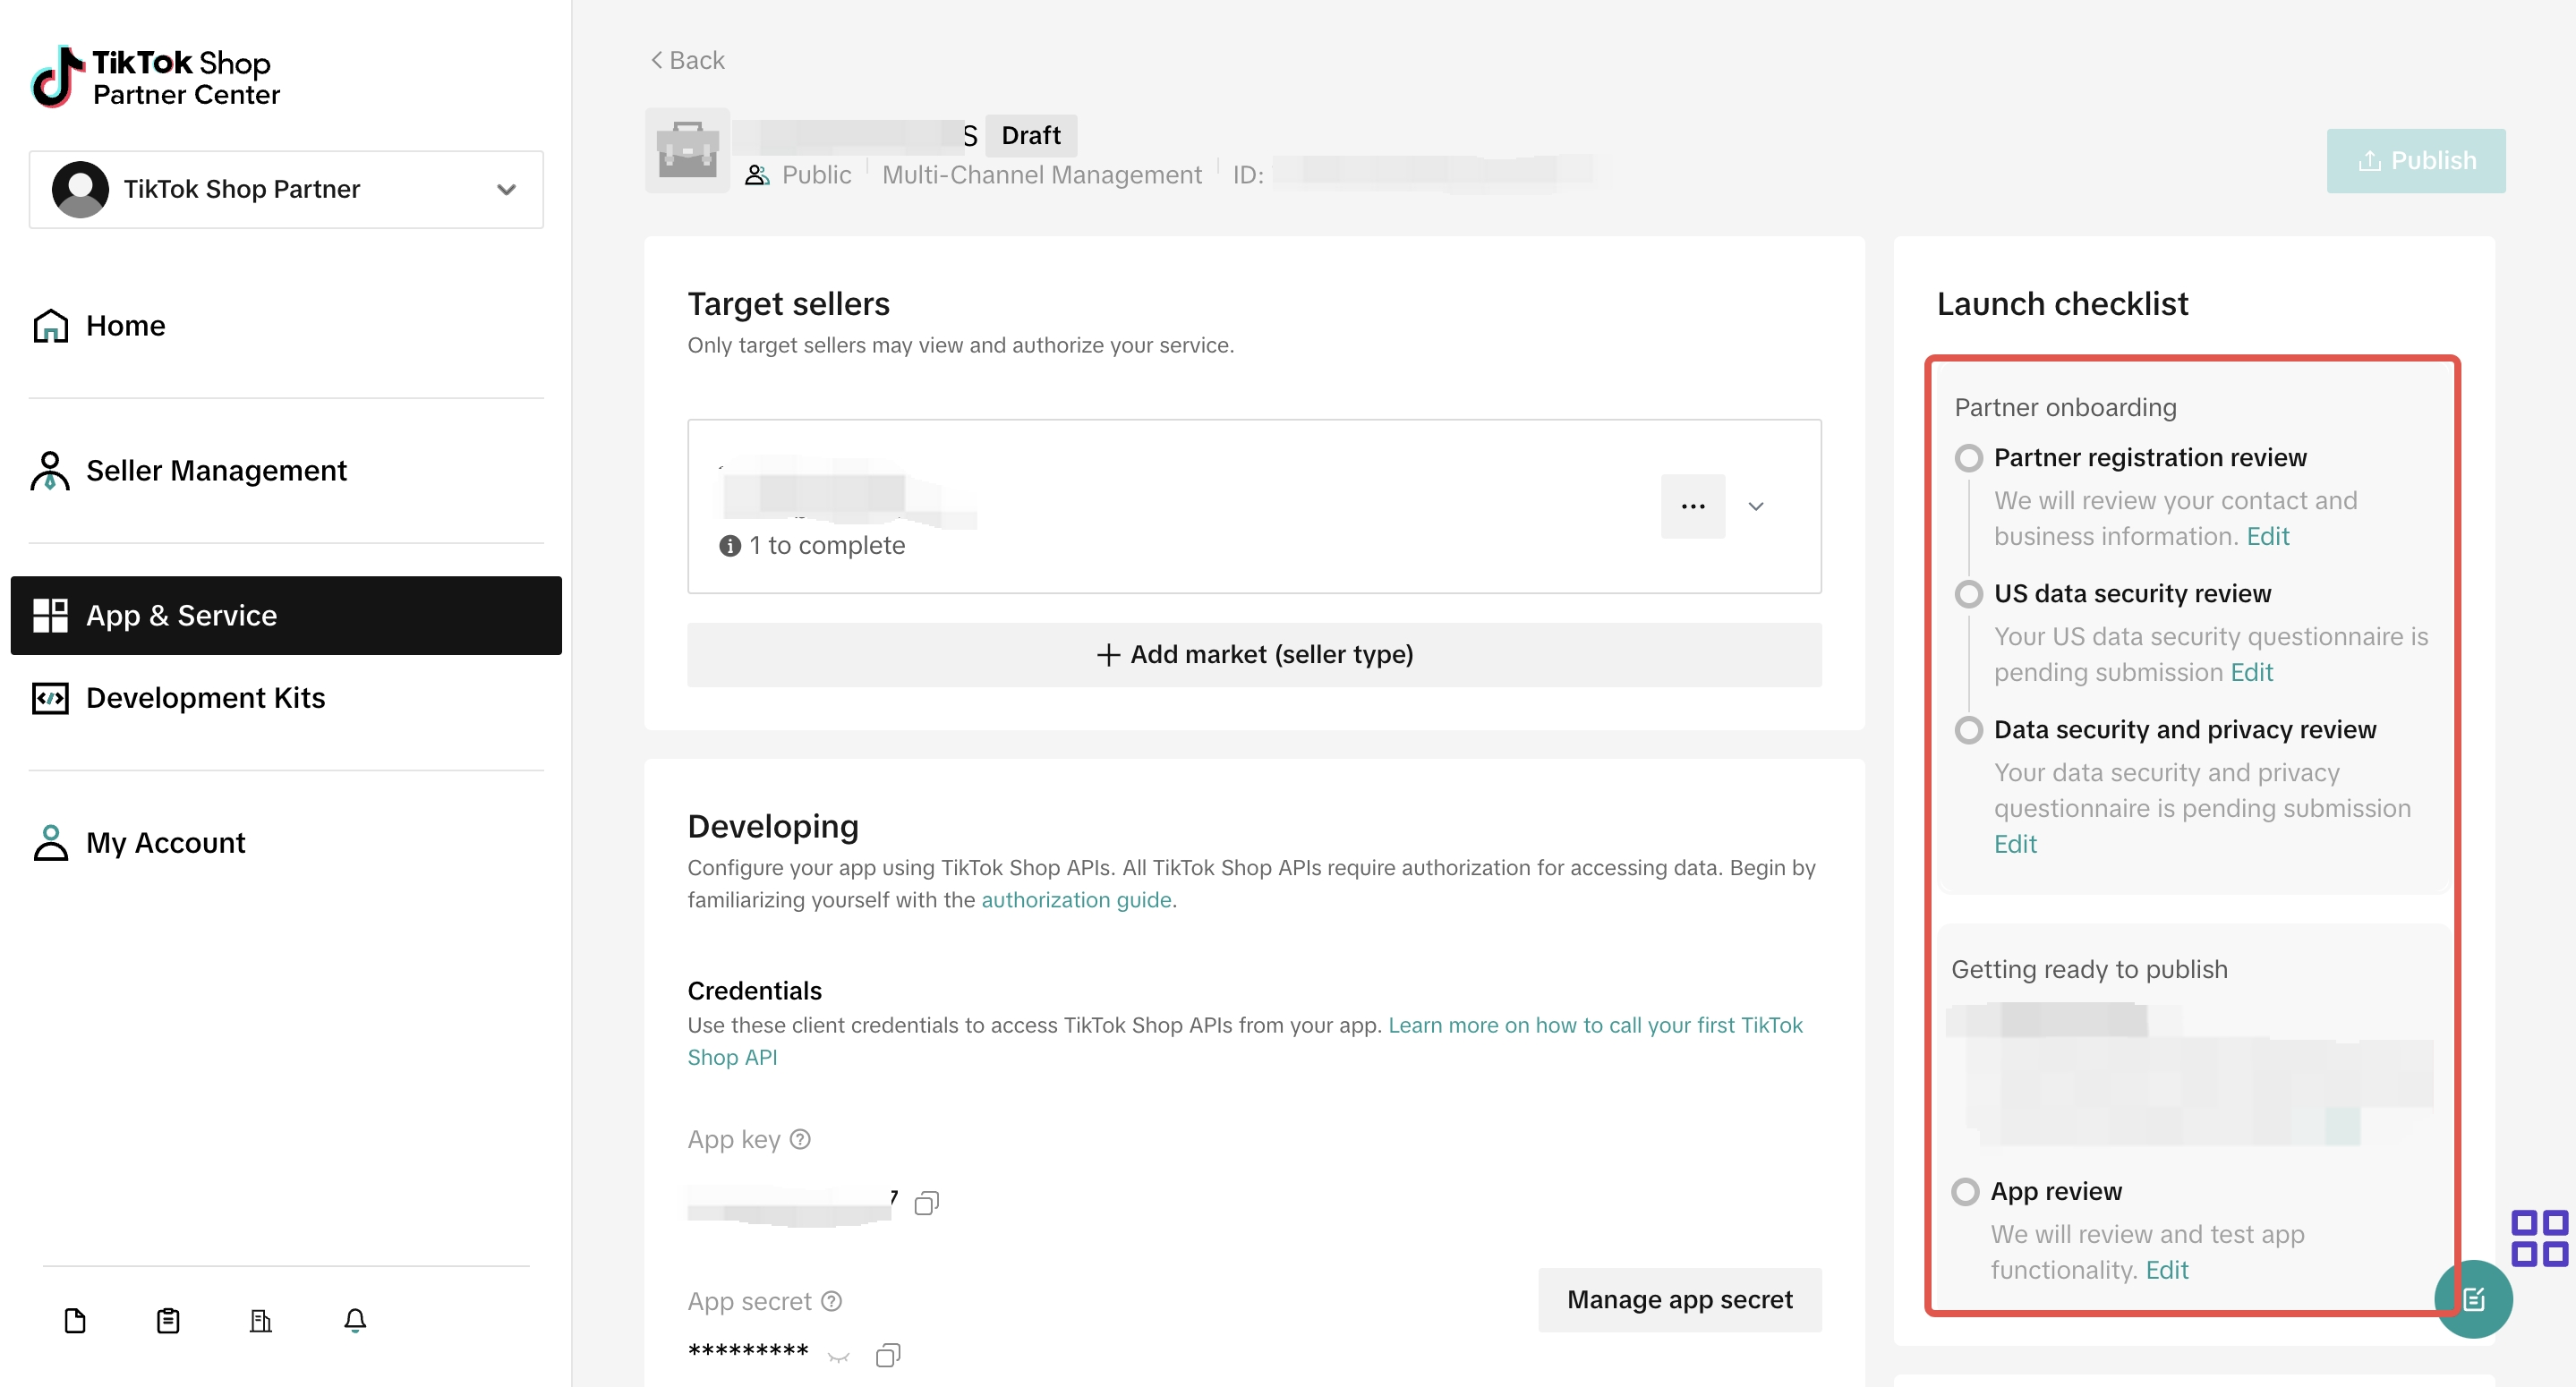Screen dimensions: 2576x1387
Task: Open the building icon in sidebar footer
Action: tap(261, 1320)
